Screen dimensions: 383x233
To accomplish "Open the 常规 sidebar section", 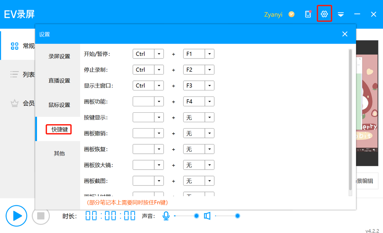I will [18, 46].
